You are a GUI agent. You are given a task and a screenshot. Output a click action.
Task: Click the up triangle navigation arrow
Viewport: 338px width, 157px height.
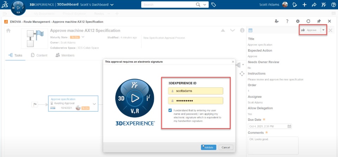click(223, 31)
